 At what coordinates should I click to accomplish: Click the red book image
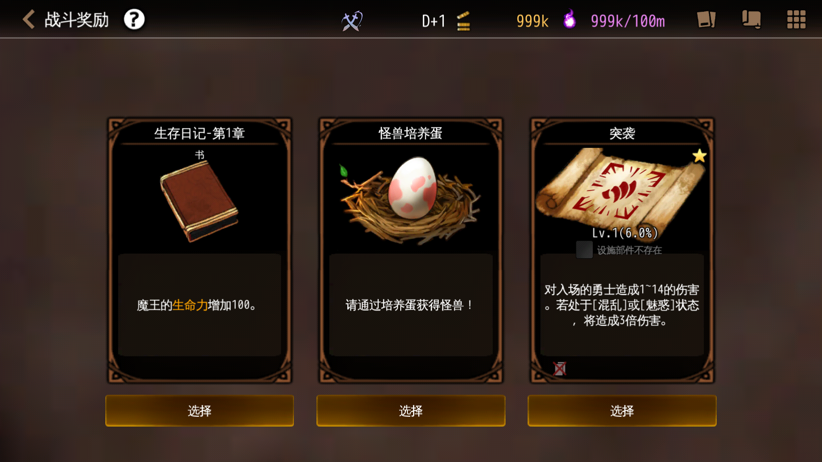[199, 201]
